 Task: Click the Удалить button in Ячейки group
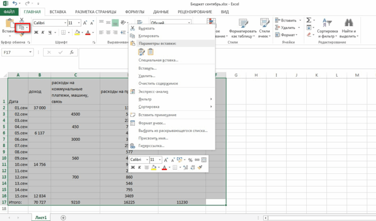click(x=288, y=28)
